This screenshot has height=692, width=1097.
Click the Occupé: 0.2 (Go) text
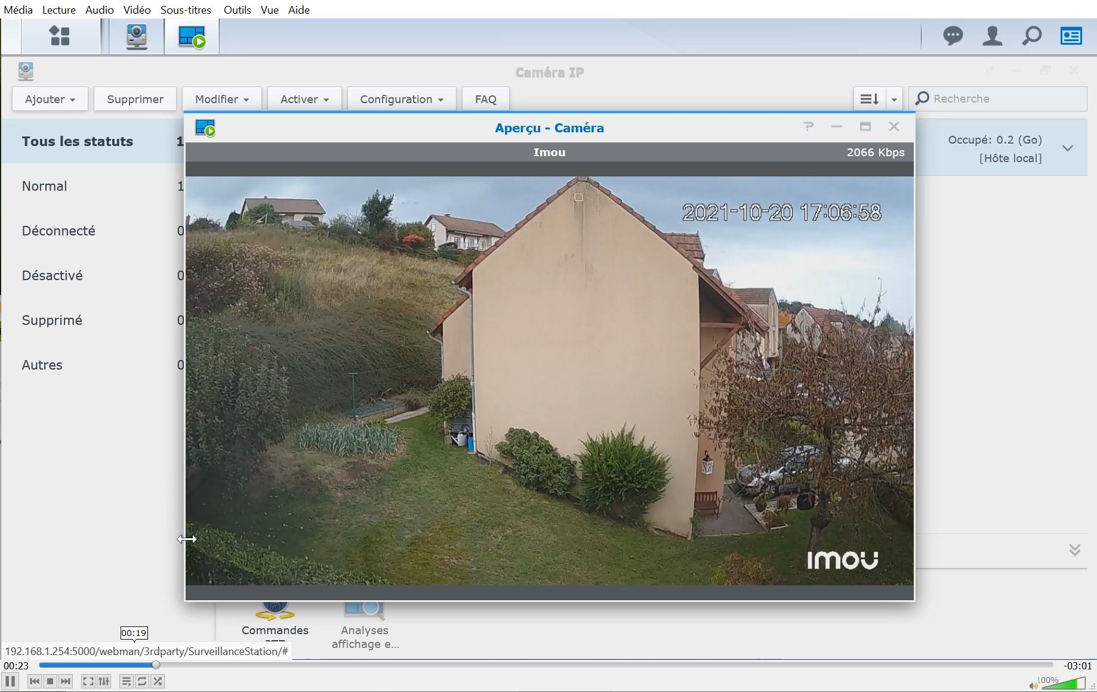pyautogui.click(x=995, y=139)
